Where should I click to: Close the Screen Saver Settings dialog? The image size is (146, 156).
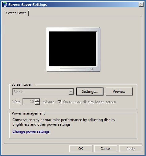(141, 5)
